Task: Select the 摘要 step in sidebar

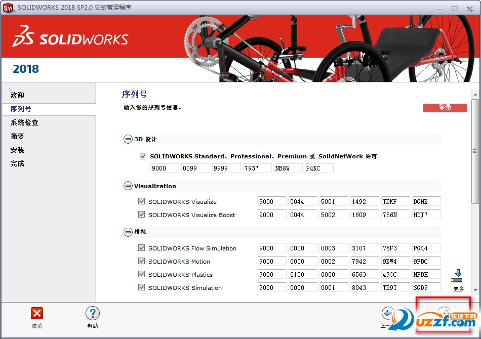Action: pyautogui.click(x=17, y=137)
